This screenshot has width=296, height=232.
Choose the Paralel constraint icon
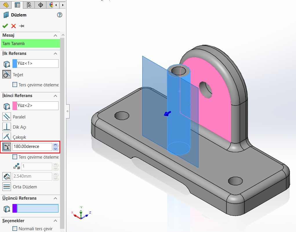point(7,117)
